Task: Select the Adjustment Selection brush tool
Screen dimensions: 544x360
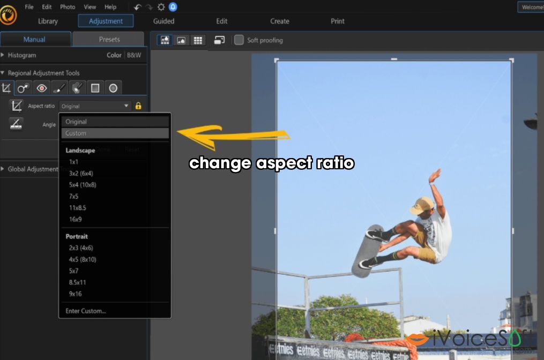Action: tap(77, 88)
